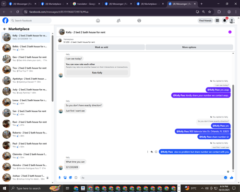Open Alondra conversation in list
This screenshot has width=240, height=192.
click(x=25, y=167)
